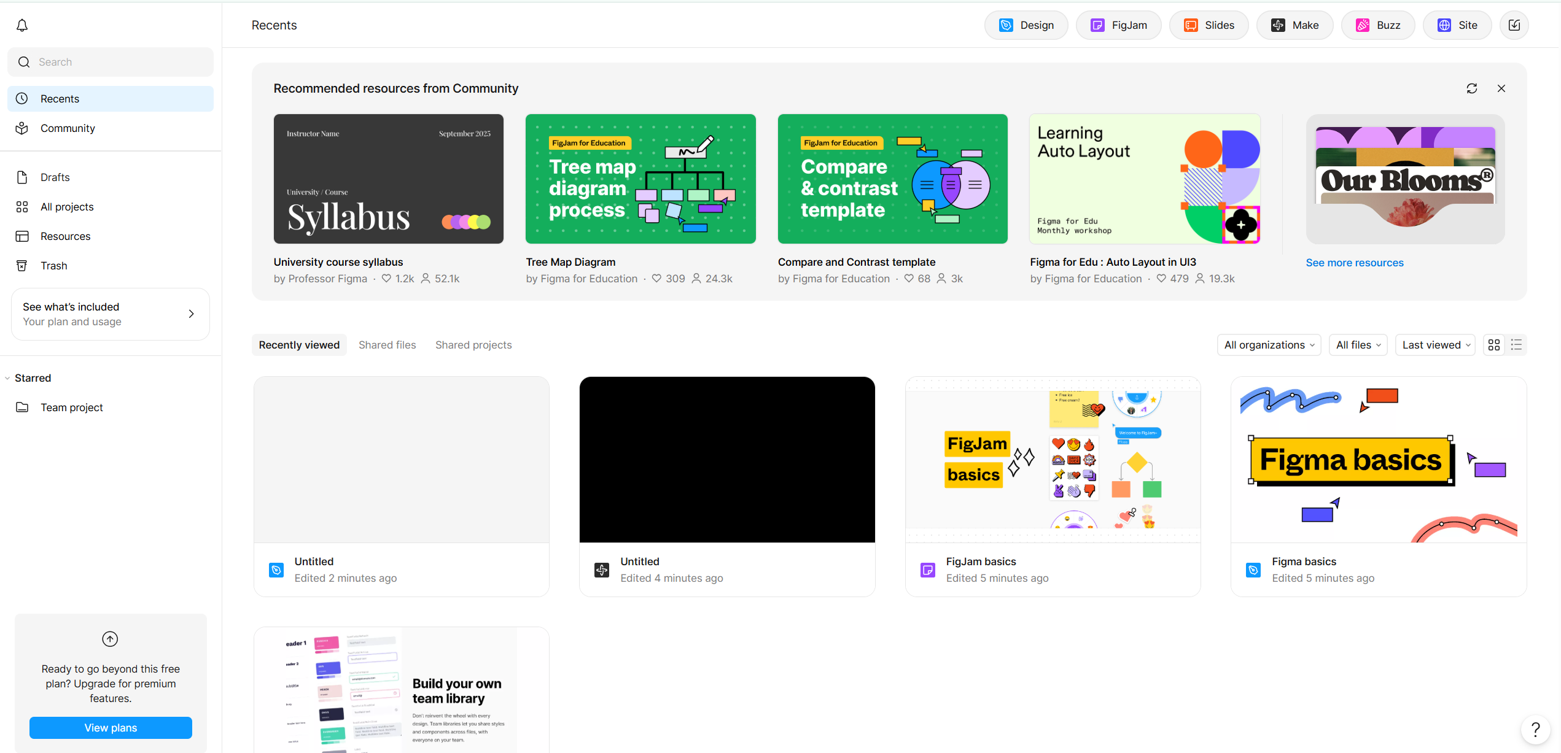Open the Last viewed sort dropdown
Screen dimensions: 1561x753
coord(1435,345)
